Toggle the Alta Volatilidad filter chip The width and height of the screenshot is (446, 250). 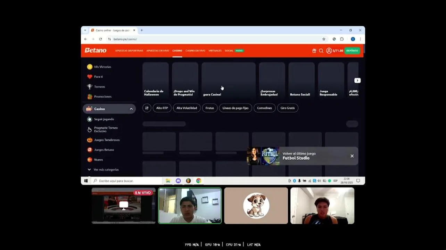pyautogui.click(x=187, y=108)
